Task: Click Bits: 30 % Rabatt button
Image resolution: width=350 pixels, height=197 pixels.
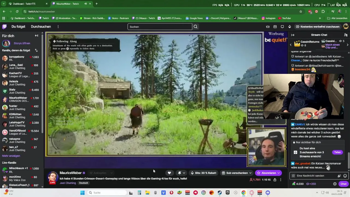Action: 203,173
